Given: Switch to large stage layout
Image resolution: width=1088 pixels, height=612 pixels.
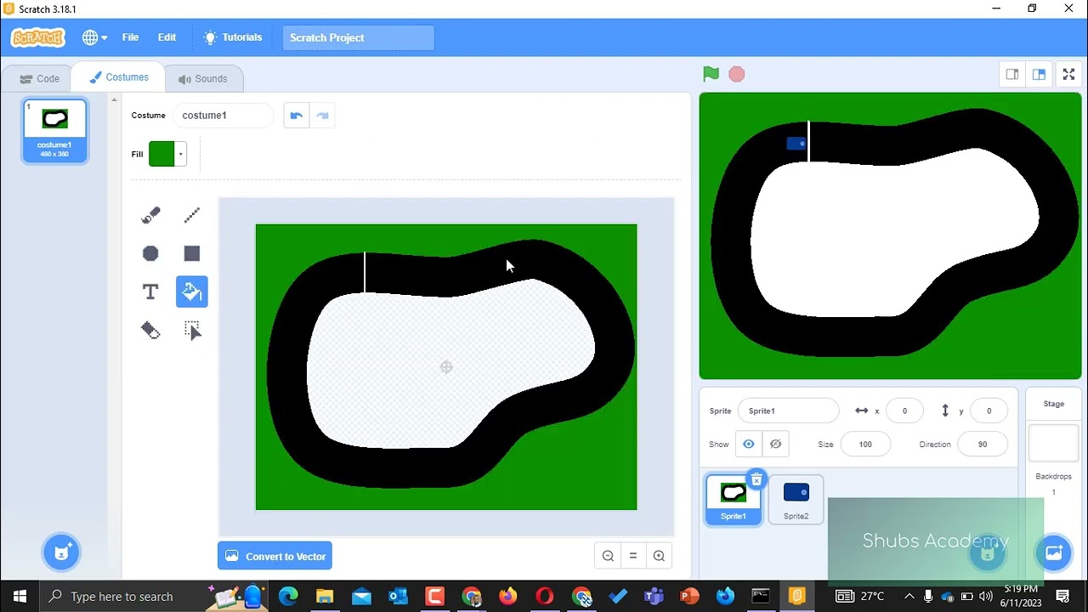Looking at the screenshot, I should [x=1039, y=75].
